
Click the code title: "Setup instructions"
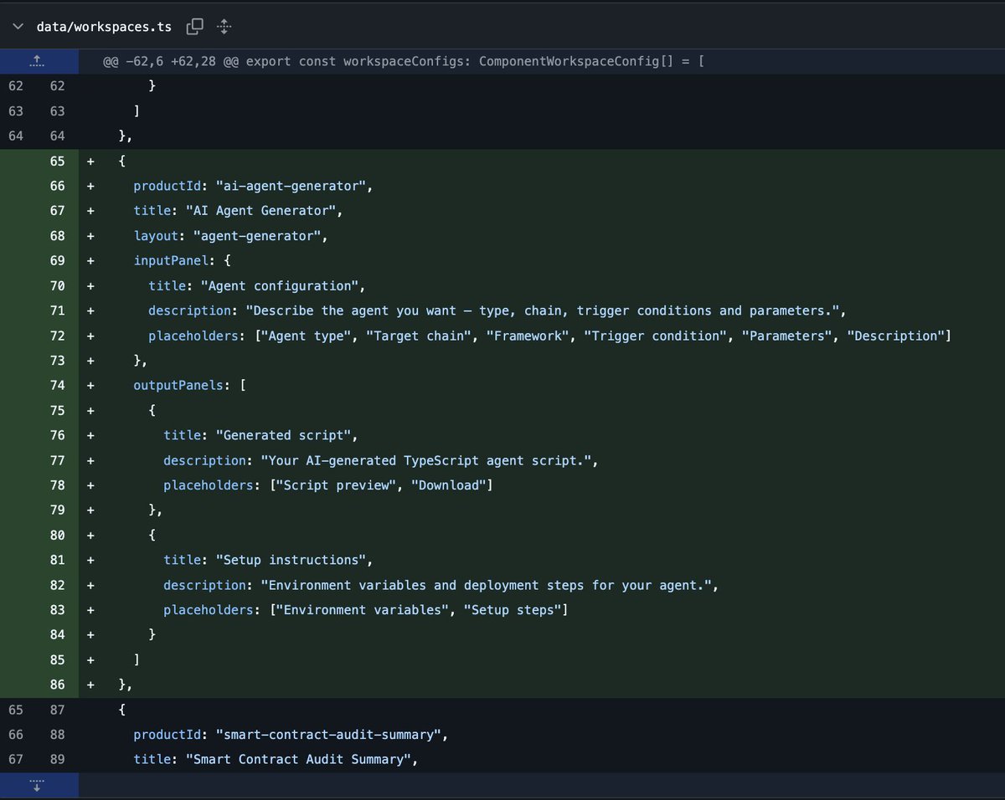(x=268, y=560)
